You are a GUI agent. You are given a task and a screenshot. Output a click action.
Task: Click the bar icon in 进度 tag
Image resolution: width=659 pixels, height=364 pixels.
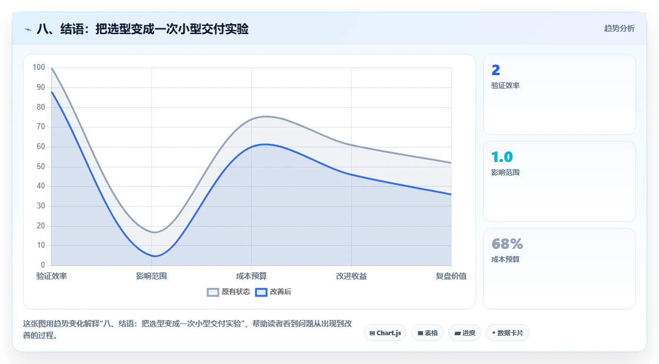click(457, 333)
